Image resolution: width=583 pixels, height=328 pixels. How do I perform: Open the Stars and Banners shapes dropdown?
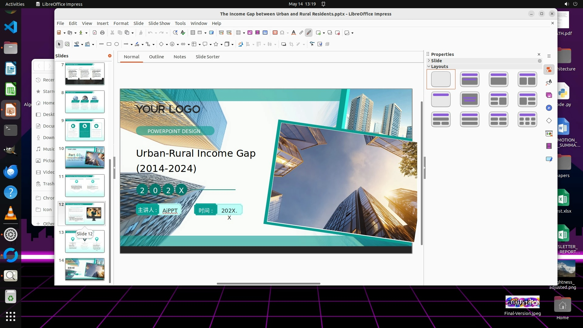click(x=221, y=44)
